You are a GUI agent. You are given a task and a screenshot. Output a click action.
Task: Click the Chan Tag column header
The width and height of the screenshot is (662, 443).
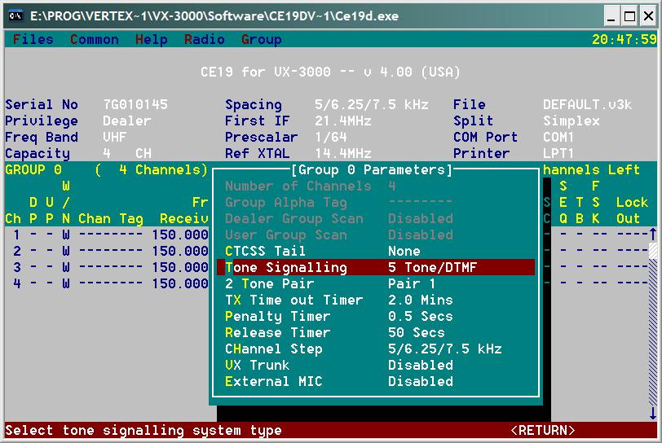(111, 218)
